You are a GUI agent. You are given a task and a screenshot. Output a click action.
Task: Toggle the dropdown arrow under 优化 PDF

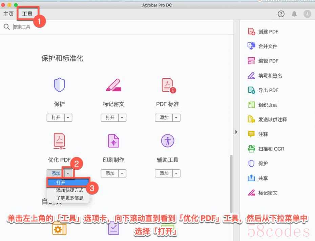68,173
